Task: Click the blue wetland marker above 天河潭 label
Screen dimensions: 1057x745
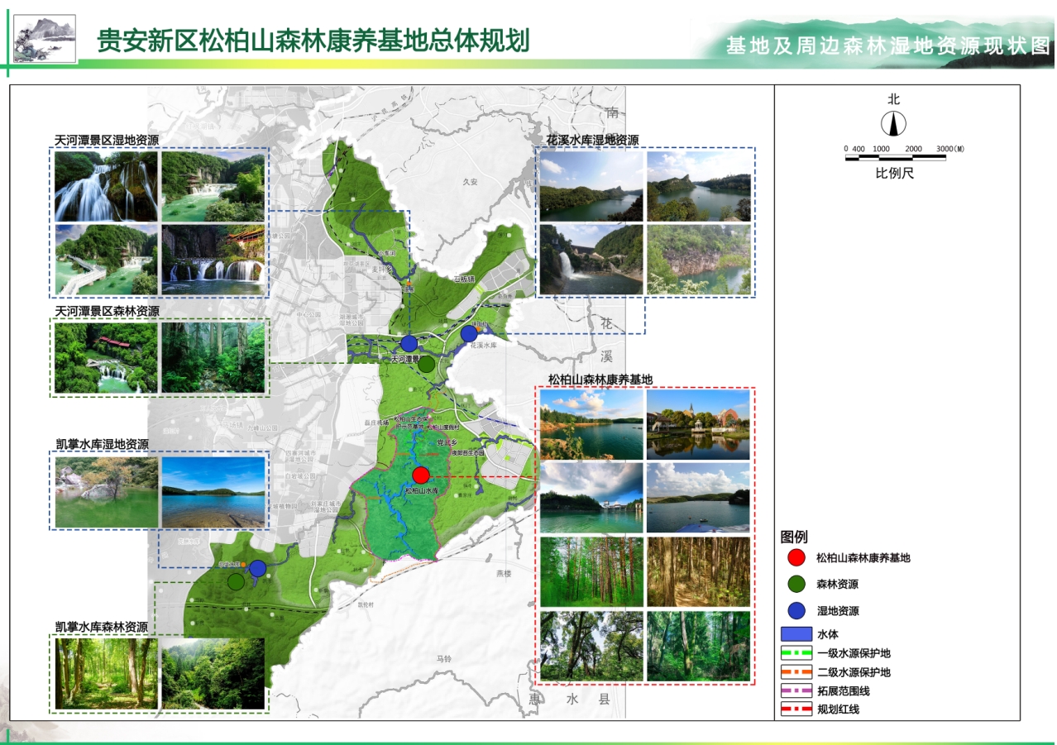Action: coord(408,343)
